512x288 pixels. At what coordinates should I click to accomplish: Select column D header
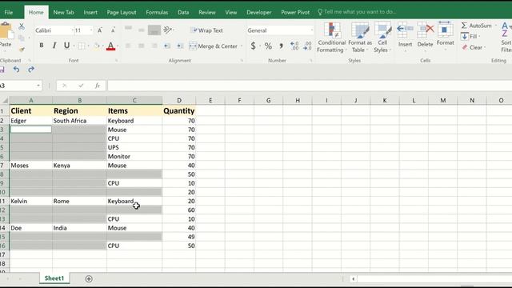[x=179, y=100]
